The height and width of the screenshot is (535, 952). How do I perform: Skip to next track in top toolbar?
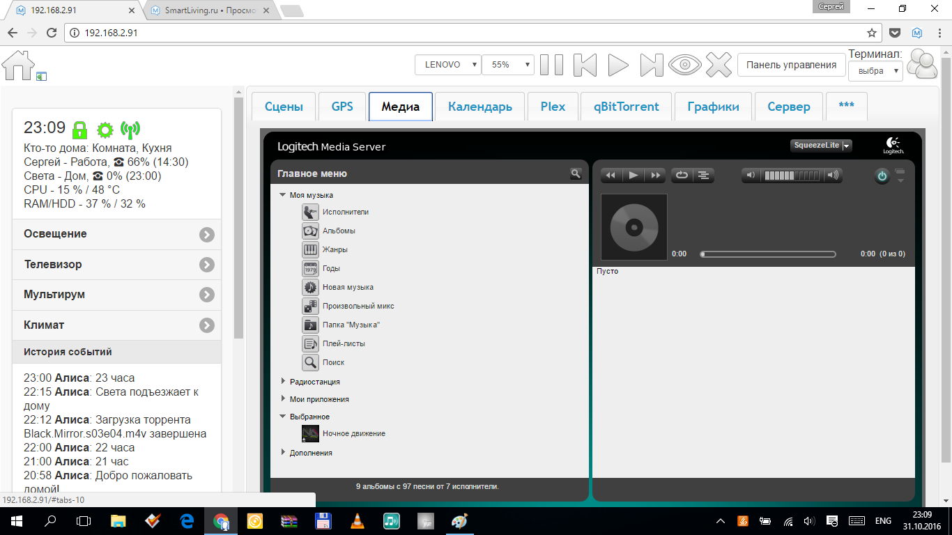[x=652, y=65]
